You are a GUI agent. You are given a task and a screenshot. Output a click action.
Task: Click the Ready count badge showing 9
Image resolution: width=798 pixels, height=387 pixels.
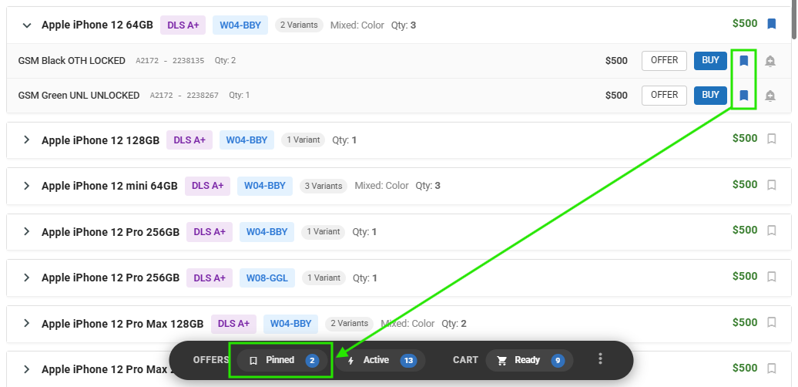tap(558, 361)
